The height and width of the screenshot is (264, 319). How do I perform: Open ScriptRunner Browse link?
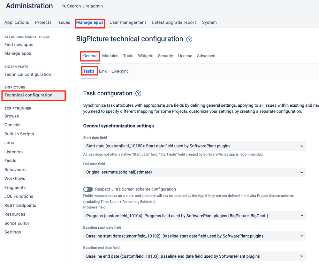12,116
